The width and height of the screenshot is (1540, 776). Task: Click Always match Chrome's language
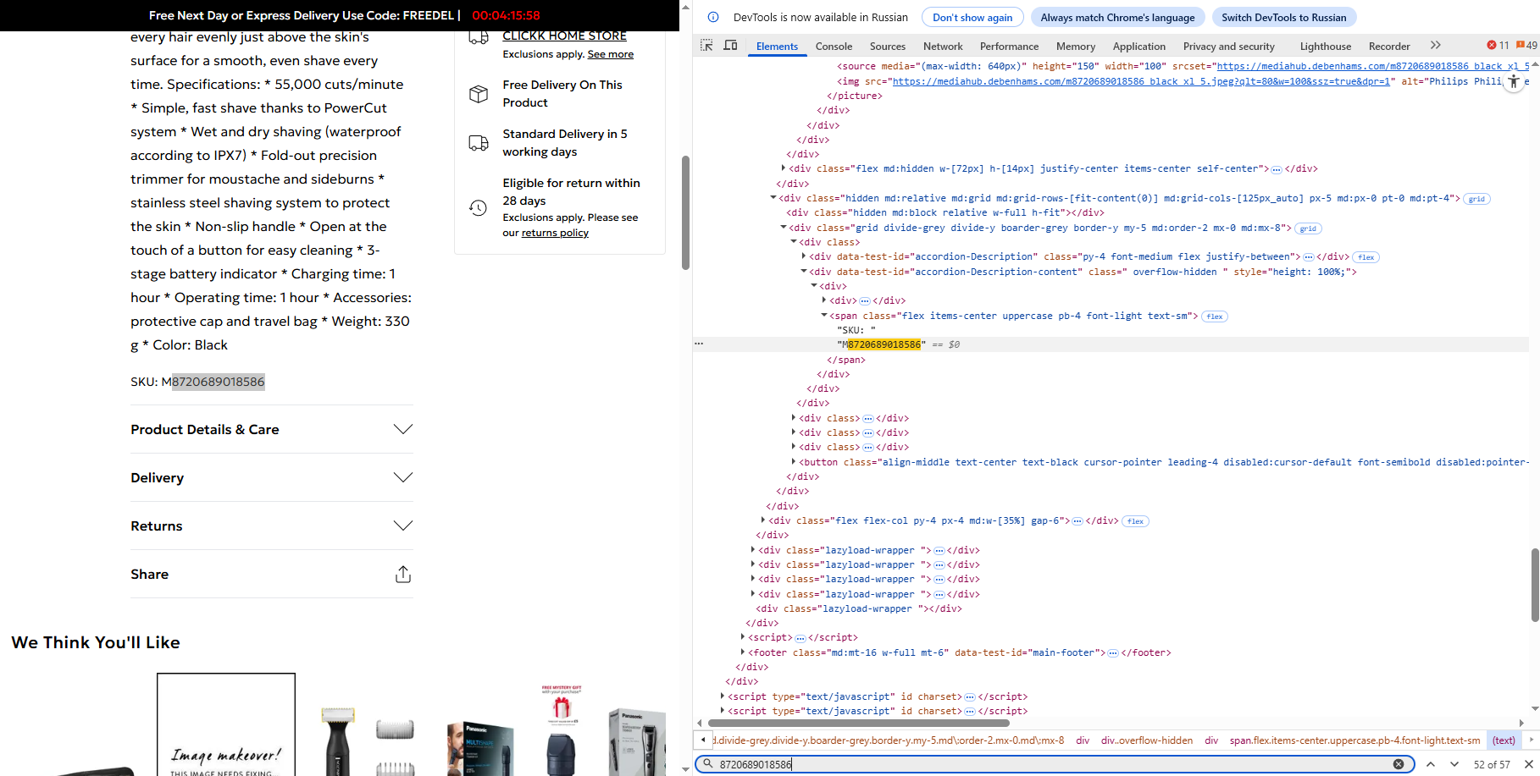tap(1117, 17)
